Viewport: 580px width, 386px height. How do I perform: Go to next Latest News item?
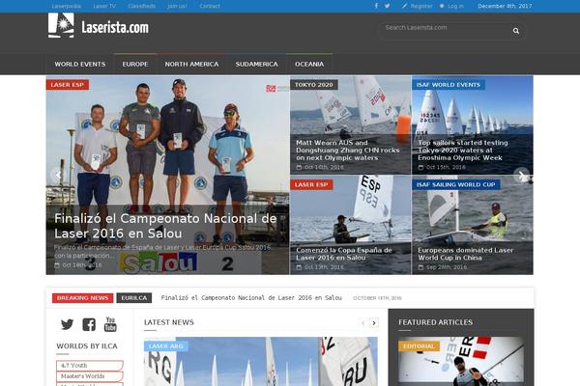point(374,323)
